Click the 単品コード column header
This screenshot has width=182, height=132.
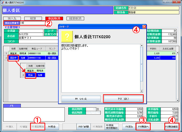[37, 49]
